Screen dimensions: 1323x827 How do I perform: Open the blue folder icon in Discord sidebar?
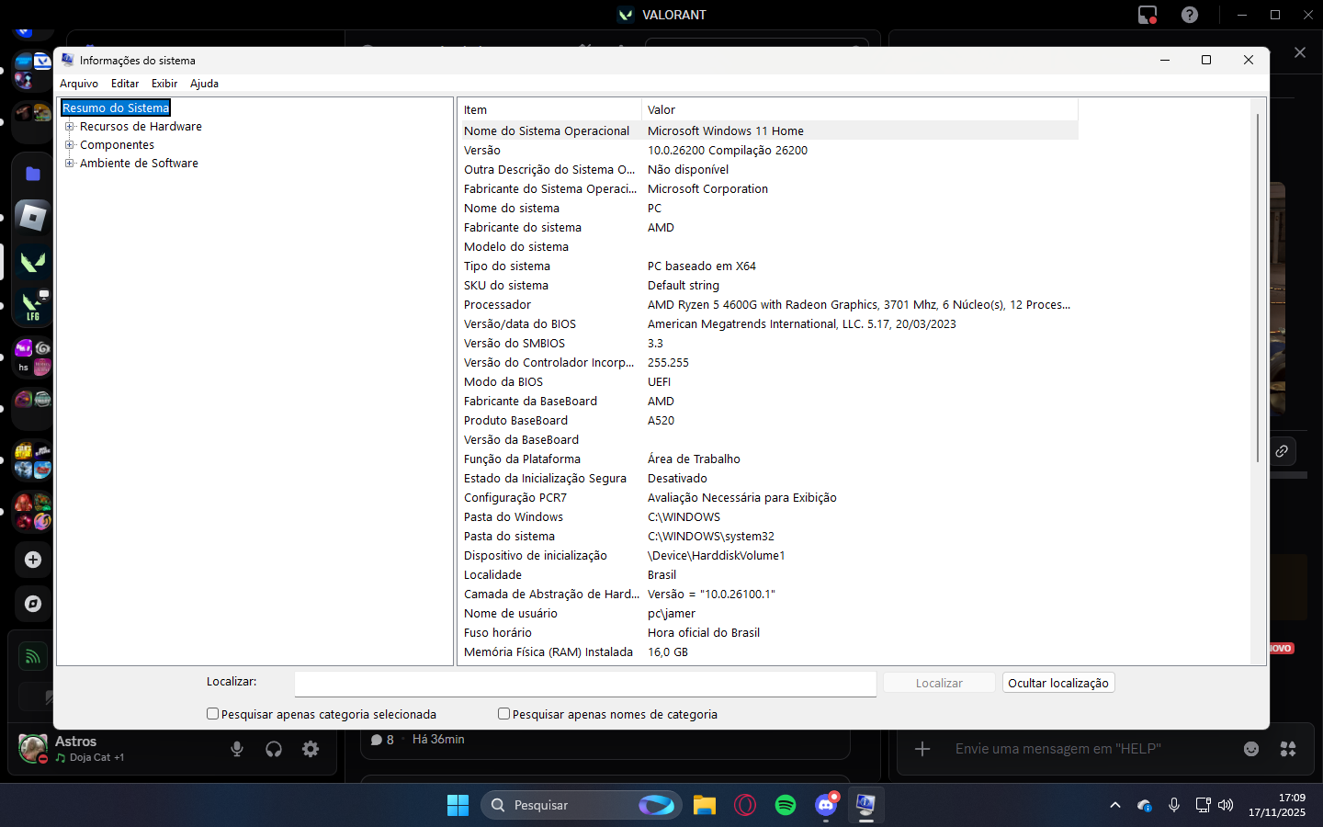[x=33, y=174]
